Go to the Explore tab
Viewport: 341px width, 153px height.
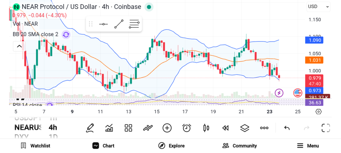point(171,146)
